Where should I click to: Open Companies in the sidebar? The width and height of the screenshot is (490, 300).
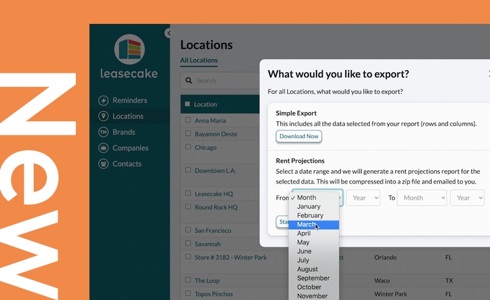tap(130, 148)
